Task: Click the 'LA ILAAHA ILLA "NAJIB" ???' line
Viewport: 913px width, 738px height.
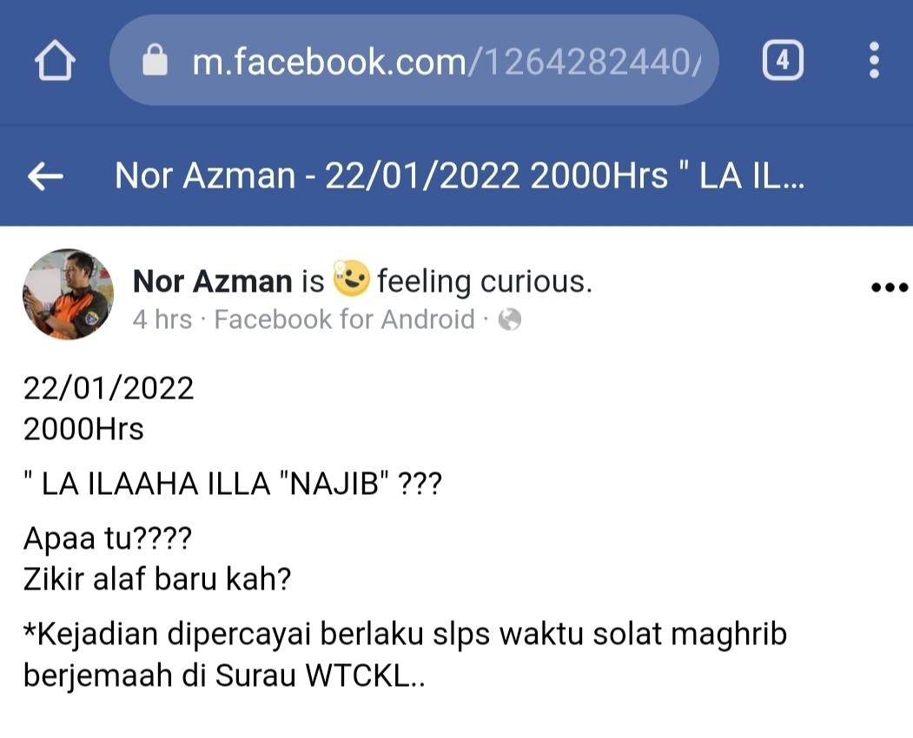Action: click(x=233, y=484)
